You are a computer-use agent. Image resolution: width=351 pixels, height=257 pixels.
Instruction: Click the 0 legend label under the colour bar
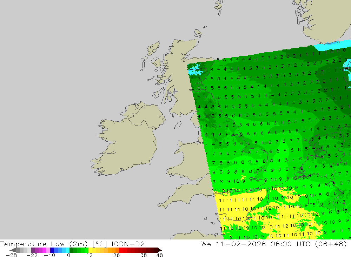[68, 255]
